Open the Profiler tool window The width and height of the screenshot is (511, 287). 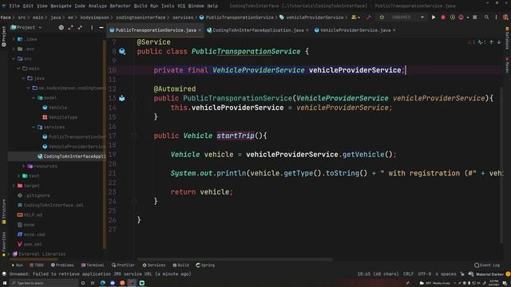click(123, 265)
